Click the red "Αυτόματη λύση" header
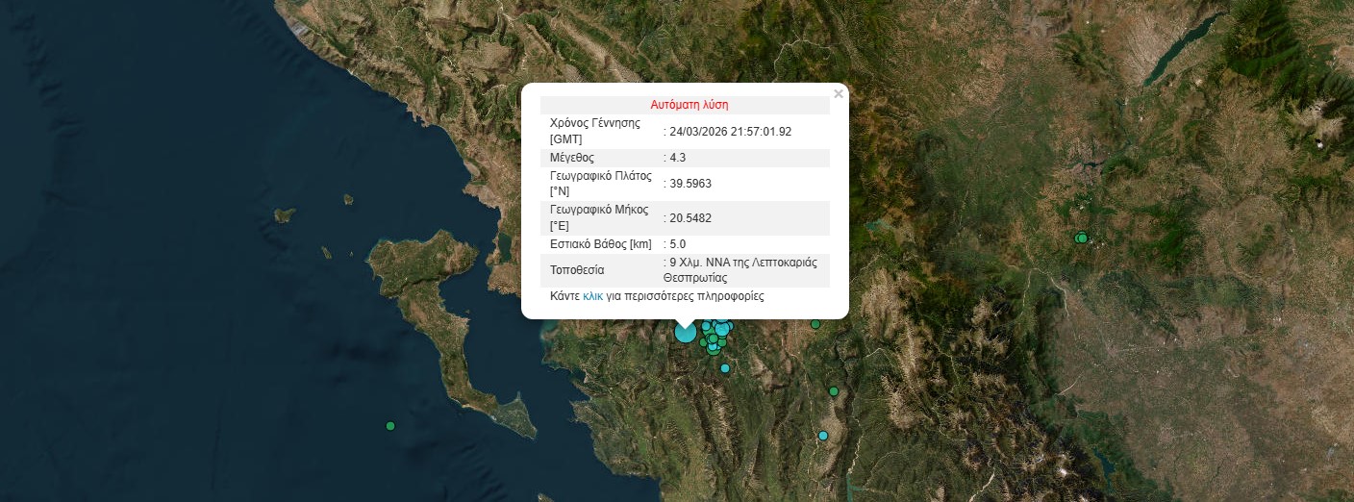The height and width of the screenshot is (502, 1354). (689, 105)
